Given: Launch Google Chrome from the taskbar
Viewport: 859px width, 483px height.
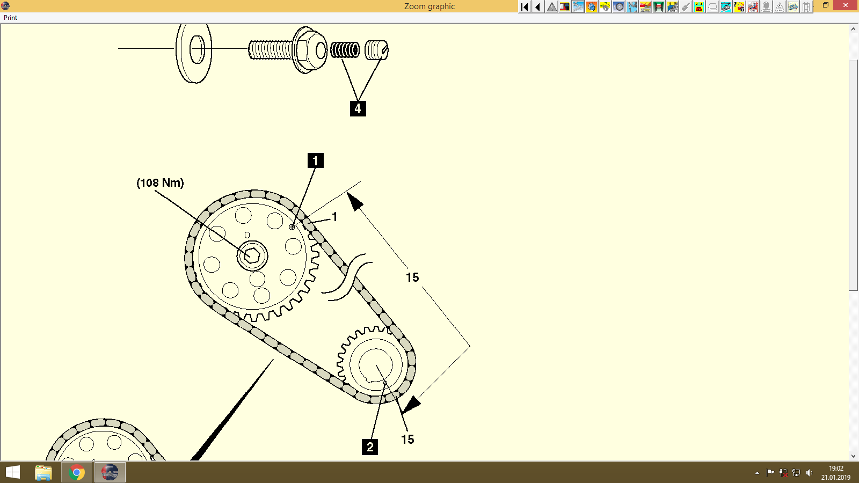Looking at the screenshot, I should click(x=76, y=473).
